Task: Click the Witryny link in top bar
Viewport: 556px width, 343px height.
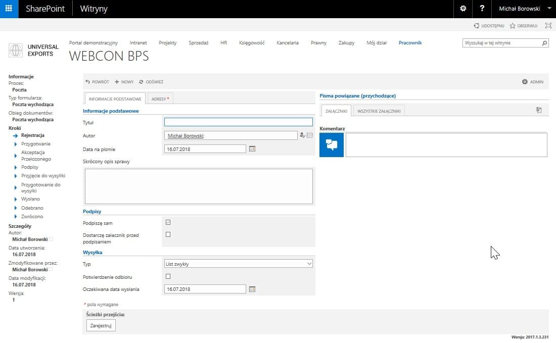Action: point(94,9)
